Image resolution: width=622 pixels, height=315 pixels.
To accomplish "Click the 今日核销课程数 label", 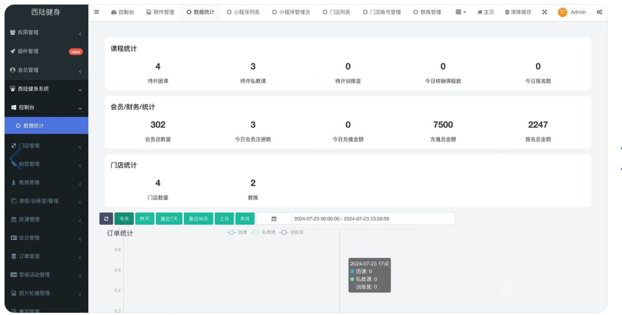I will [443, 81].
